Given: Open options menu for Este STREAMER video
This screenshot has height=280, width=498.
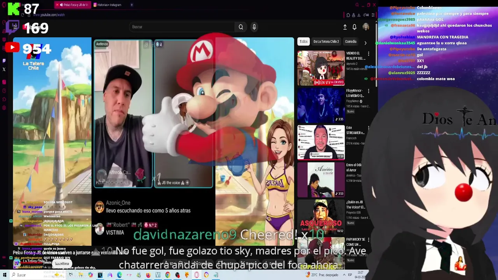Looking at the screenshot, I should [368, 128].
